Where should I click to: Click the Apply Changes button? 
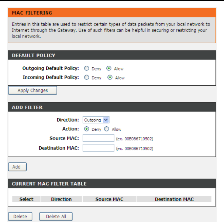(32, 90)
